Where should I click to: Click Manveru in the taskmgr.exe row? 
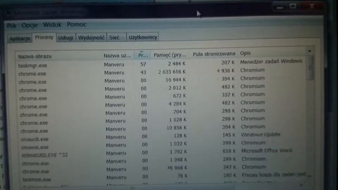coord(114,64)
